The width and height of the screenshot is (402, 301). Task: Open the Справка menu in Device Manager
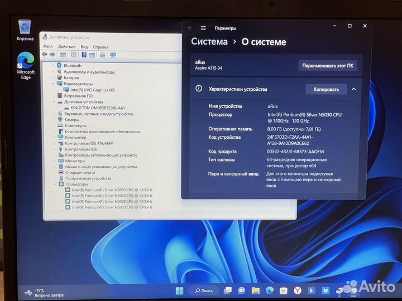[x=100, y=47]
